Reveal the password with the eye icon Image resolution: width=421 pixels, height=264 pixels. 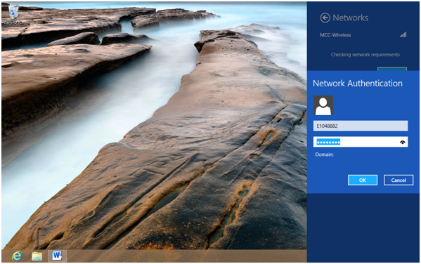pyautogui.click(x=402, y=143)
